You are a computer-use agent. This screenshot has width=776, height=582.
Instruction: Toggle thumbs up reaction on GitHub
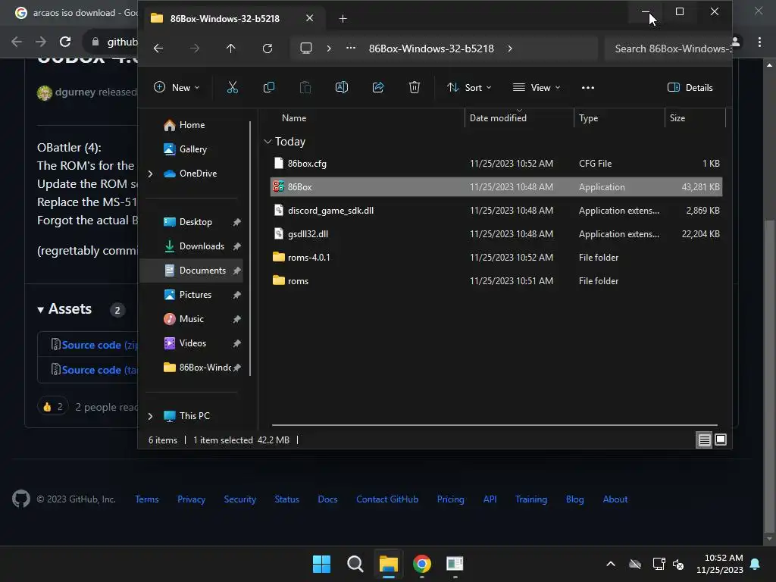[x=52, y=407]
